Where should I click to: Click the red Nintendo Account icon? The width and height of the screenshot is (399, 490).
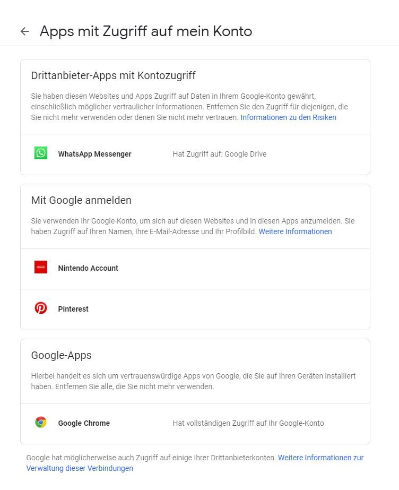tap(41, 268)
